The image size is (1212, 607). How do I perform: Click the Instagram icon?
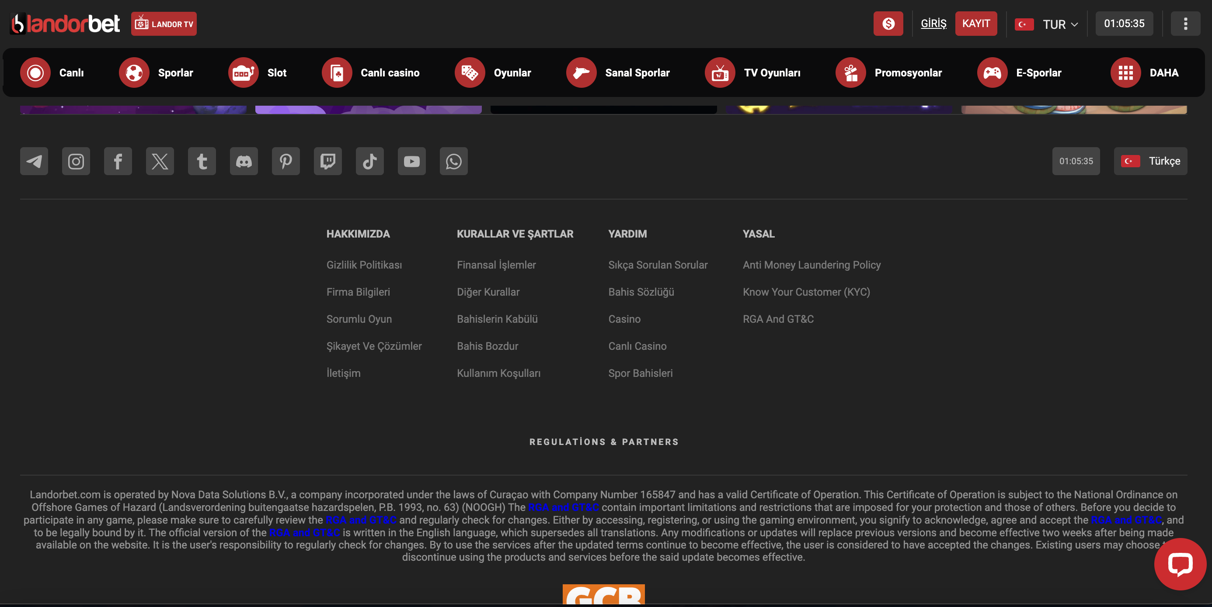tap(76, 161)
